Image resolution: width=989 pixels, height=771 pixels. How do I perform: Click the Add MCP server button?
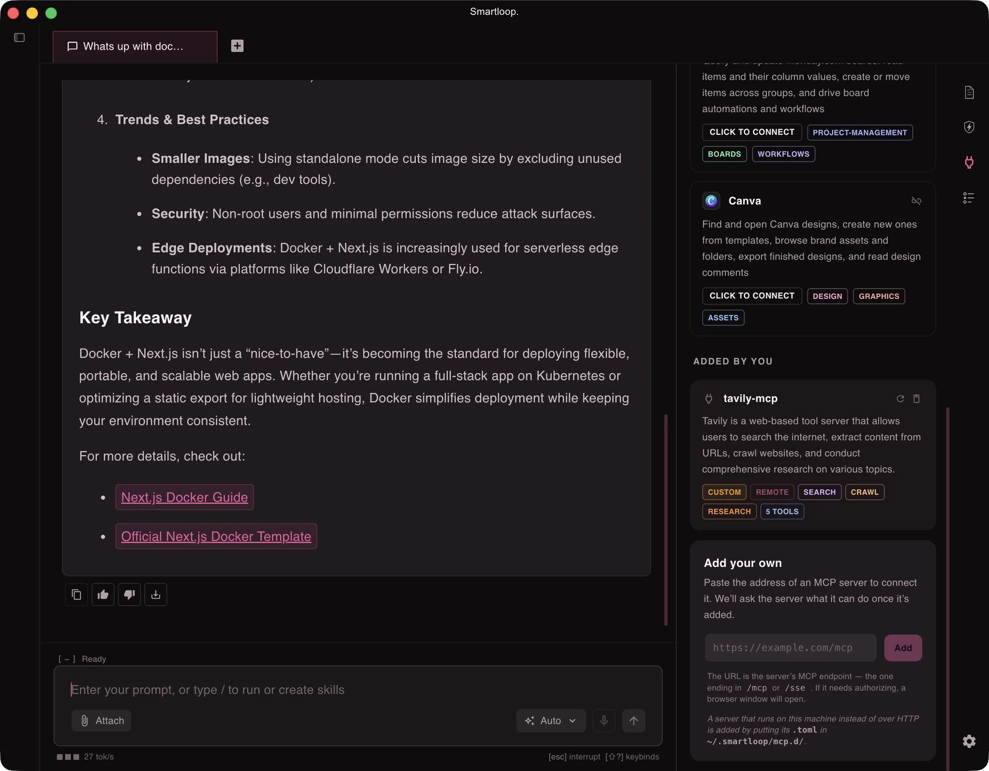pos(903,648)
